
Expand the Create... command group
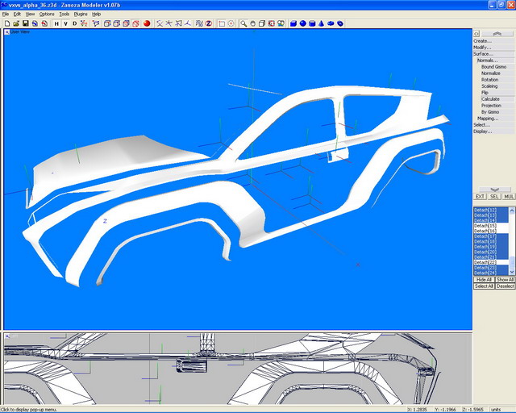pyautogui.click(x=482, y=40)
